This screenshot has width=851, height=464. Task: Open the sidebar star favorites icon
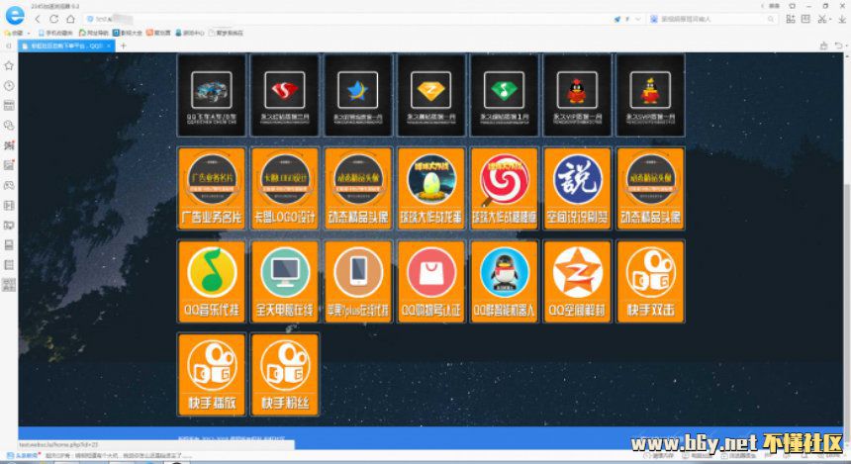(9, 65)
